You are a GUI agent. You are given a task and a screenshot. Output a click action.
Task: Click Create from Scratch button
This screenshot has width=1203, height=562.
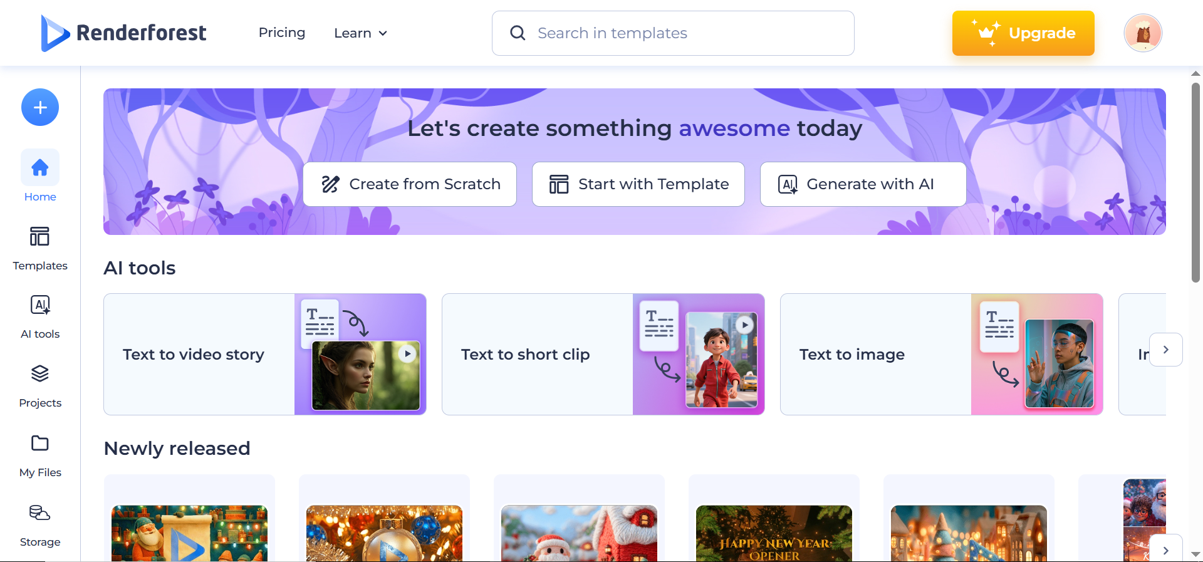pyautogui.click(x=410, y=184)
